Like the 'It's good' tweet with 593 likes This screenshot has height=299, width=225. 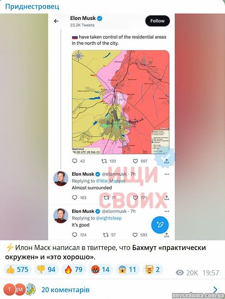pyautogui.click(x=135, y=235)
